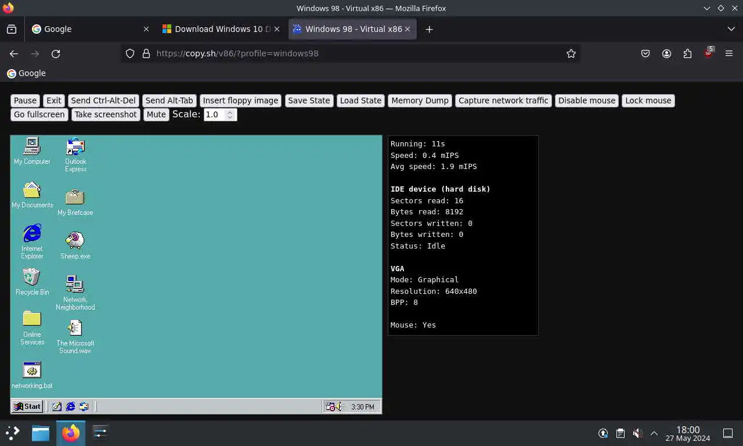
Task: Launch Internet Explorer from quick launch bar
Action: point(70,407)
